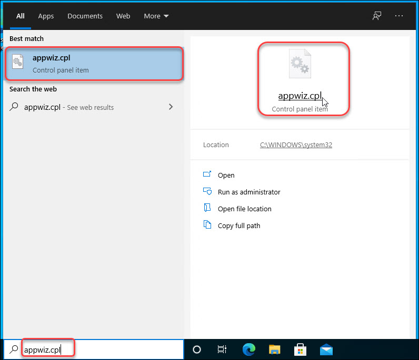This screenshot has width=419, height=360.
Task: Expand appwiz.cpl web results arrow
Action: tap(171, 107)
